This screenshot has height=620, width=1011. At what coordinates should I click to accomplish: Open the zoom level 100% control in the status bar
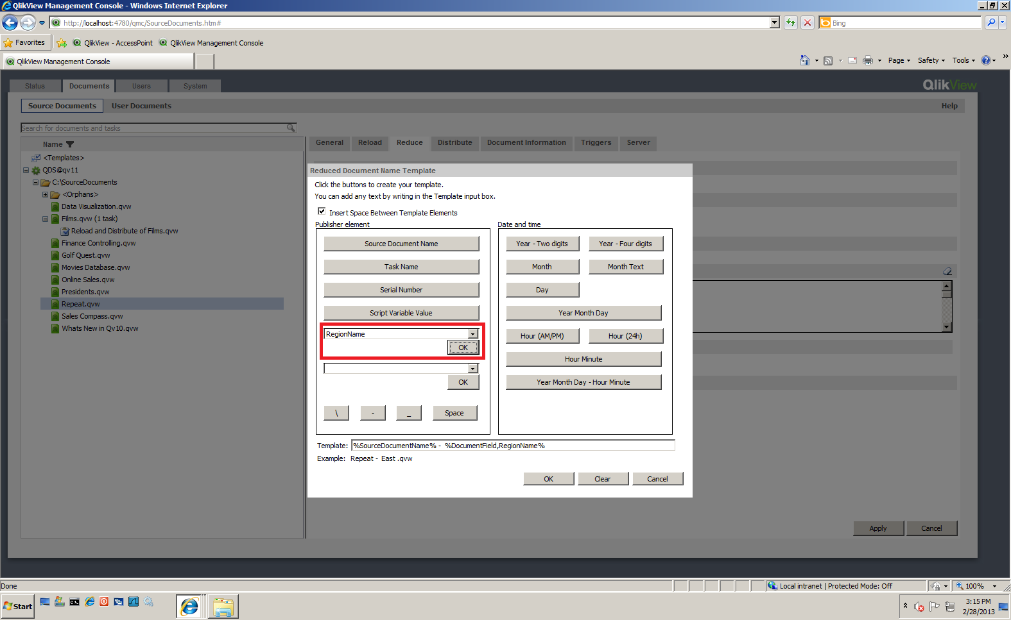point(976,586)
